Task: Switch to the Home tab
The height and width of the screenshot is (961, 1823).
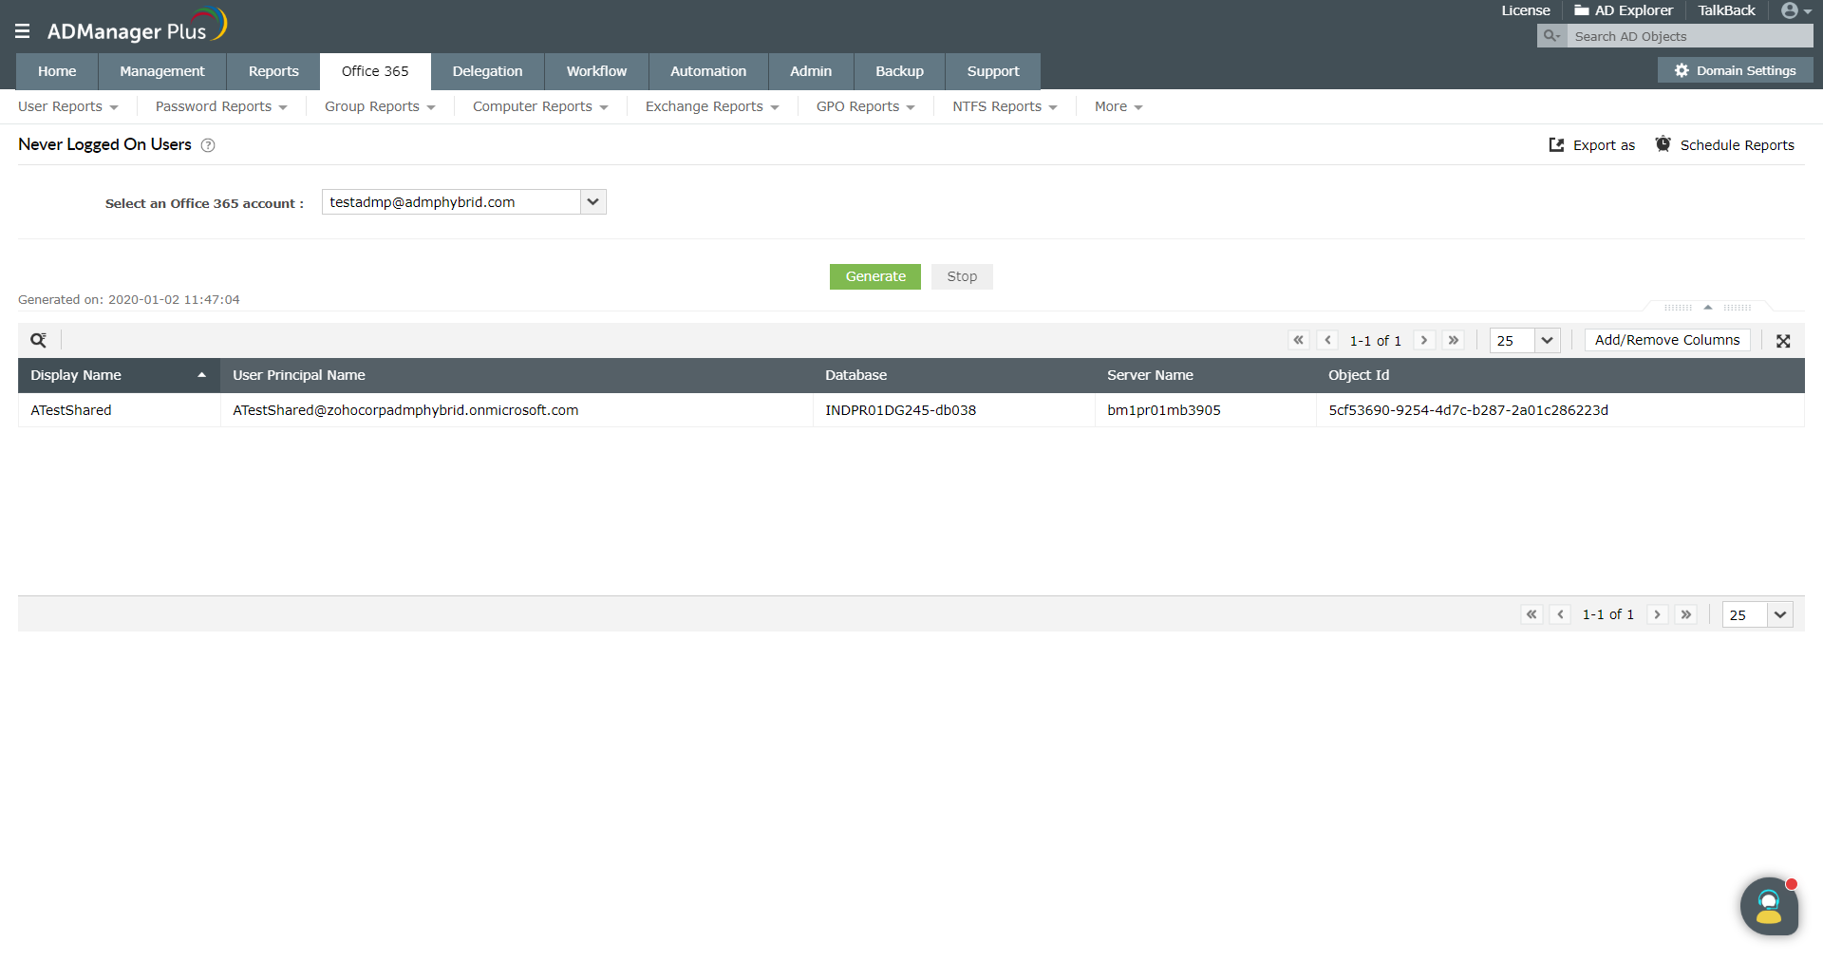Action: (x=57, y=71)
